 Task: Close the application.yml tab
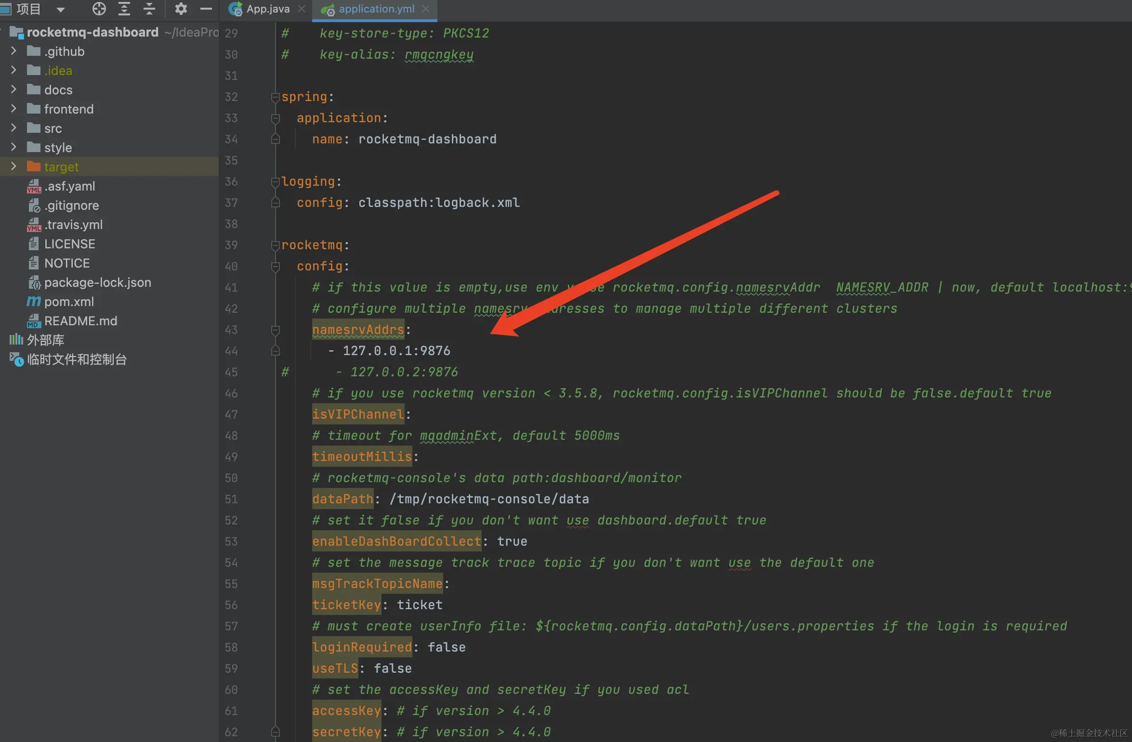coord(426,9)
